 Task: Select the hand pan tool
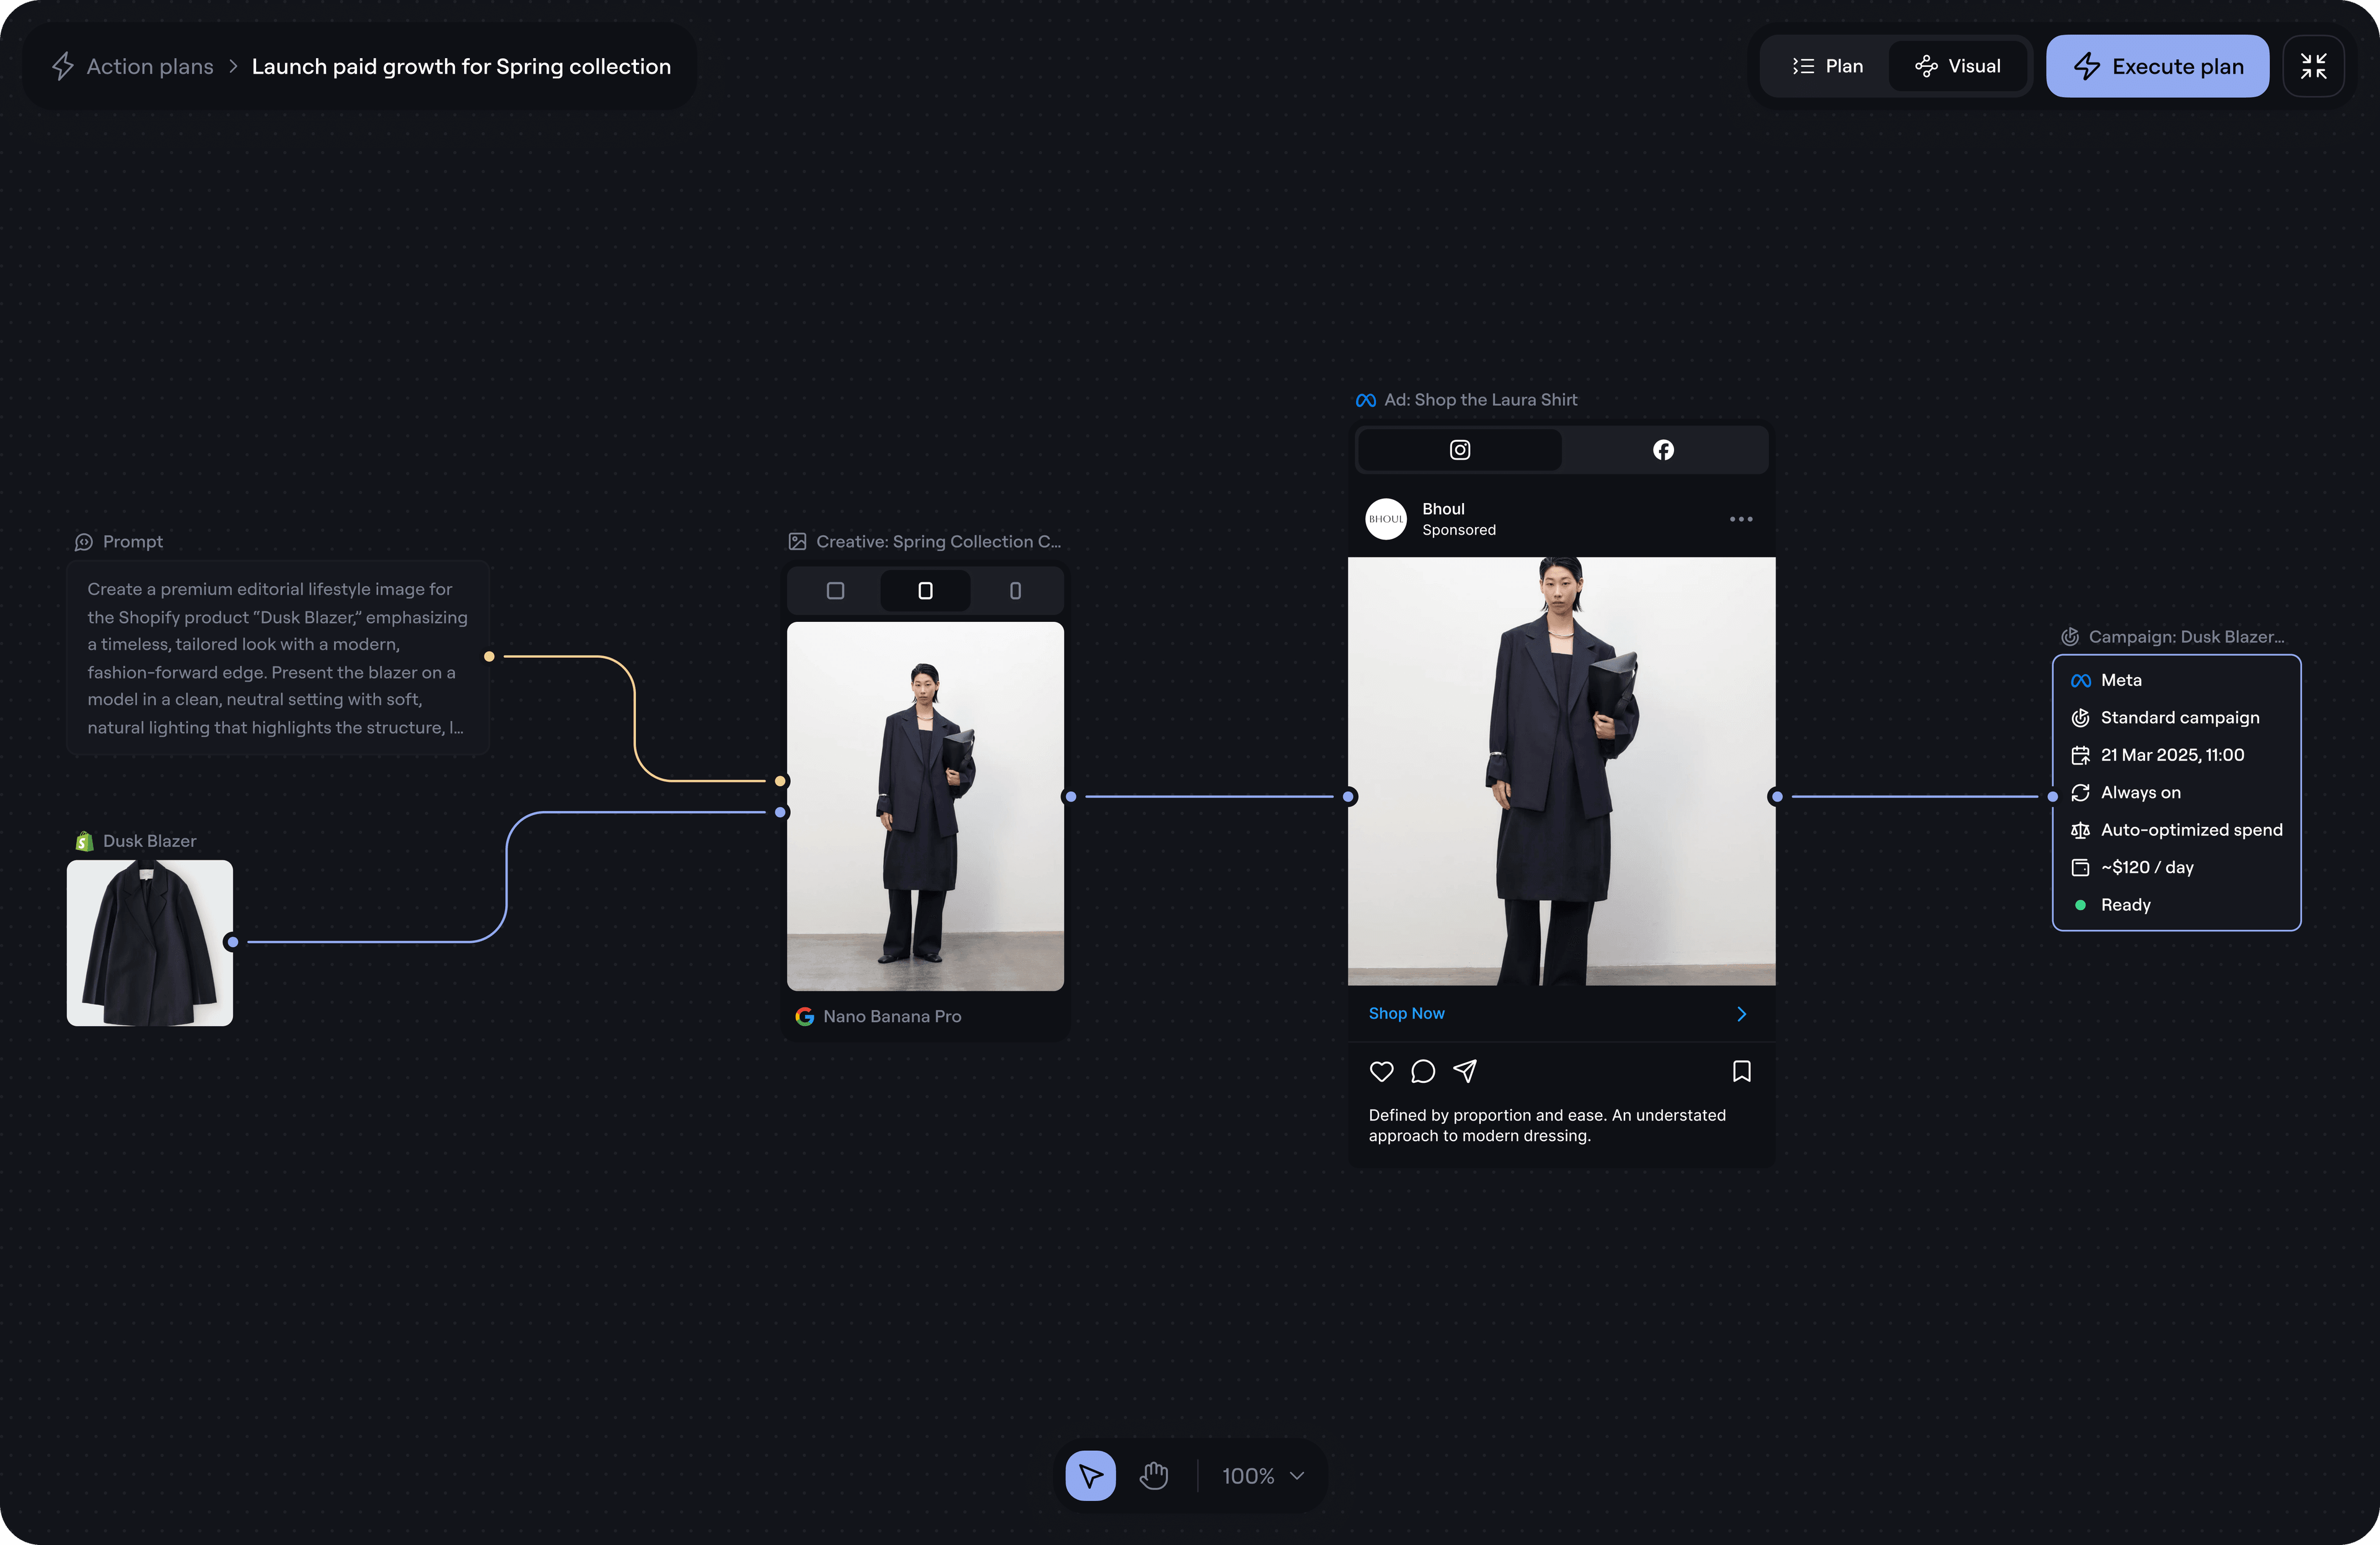click(1153, 1475)
